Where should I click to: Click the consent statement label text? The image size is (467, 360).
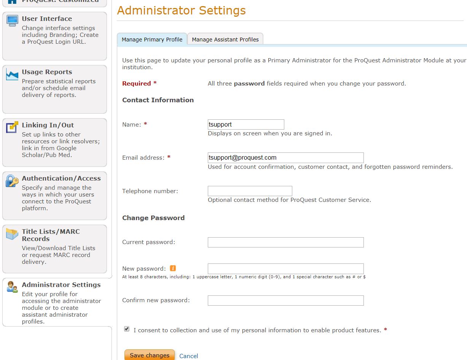tap(257, 330)
